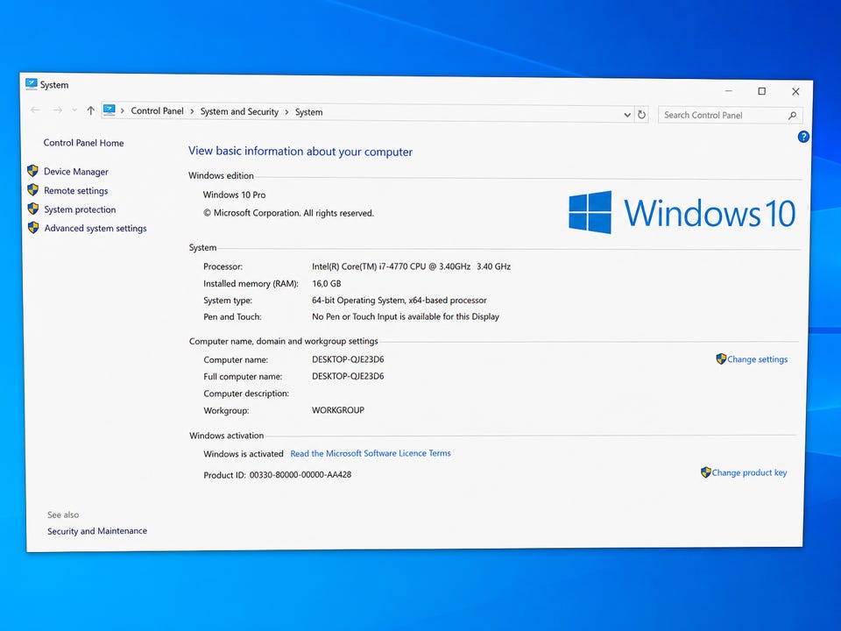Click the search magnifier icon
The width and height of the screenshot is (841, 631).
coord(792,116)
